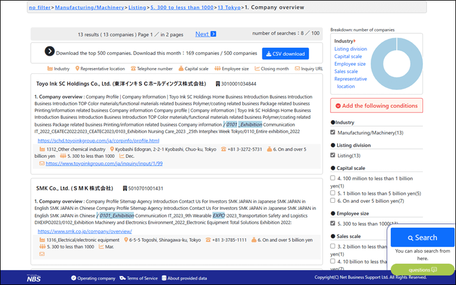Viewport: 456px width, 285px height.
Task: Open the About provided data footer link
Action: click(184, 278)
